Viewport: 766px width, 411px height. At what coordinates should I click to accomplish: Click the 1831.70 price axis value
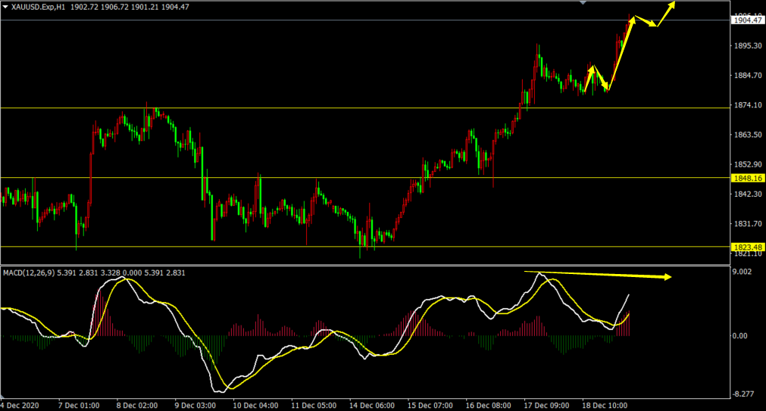click(x=748, y=223)
